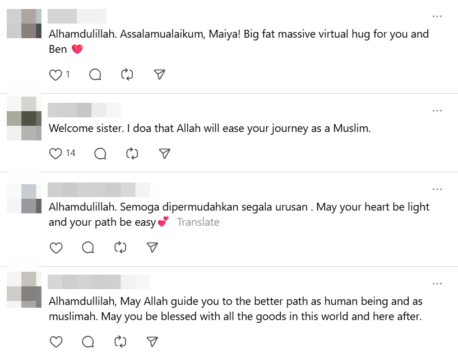Repost the "Welcome sister" comment

click(132, 153)
